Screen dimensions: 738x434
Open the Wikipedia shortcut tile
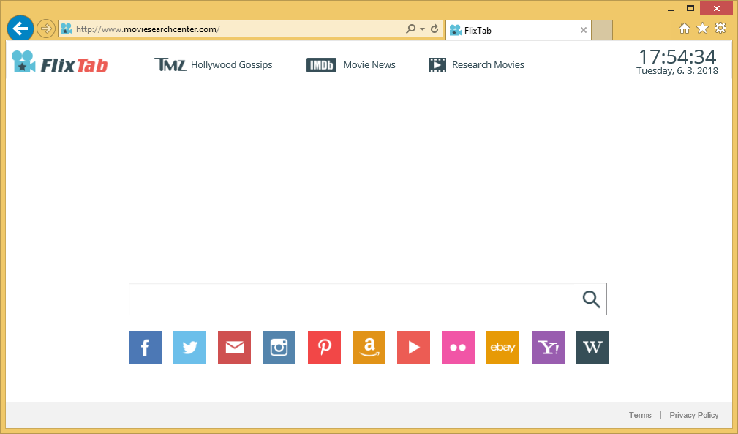(x=592, y=347)
